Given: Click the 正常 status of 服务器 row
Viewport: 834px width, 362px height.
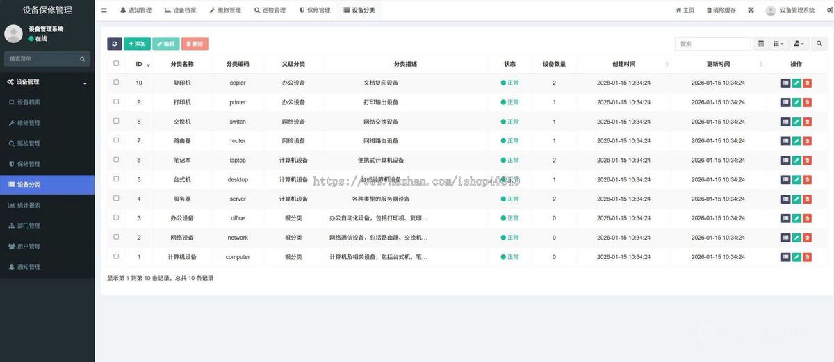Looking at the screenshot, I should point(510,199).
